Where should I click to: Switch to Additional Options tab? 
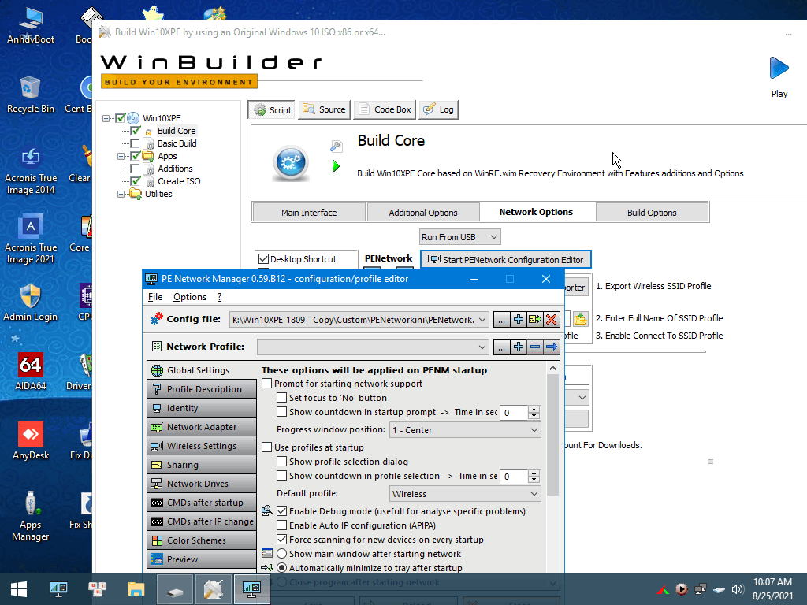pyautogui.click(x=423, y=213)
